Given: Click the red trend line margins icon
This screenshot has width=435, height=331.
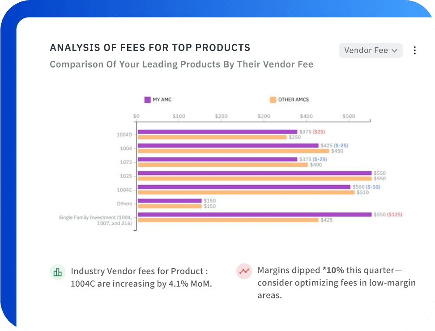Looking at the screenshot, I should [244, 271].
